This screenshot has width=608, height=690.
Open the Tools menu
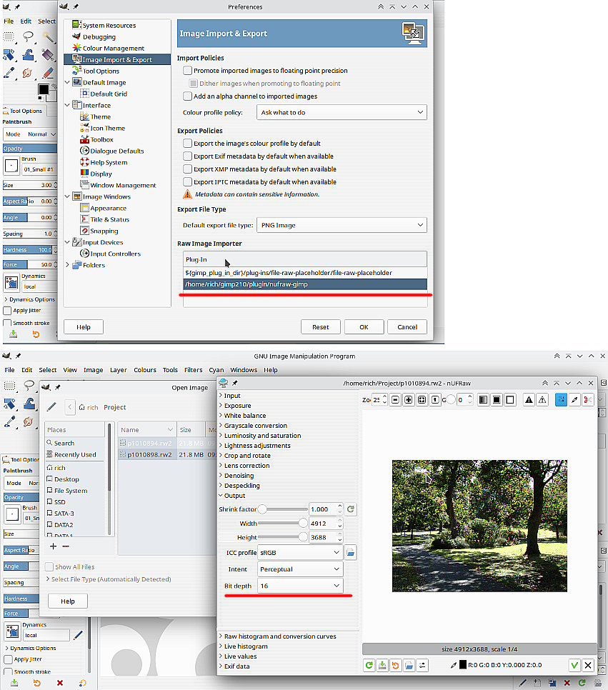(x=170, y=370)
